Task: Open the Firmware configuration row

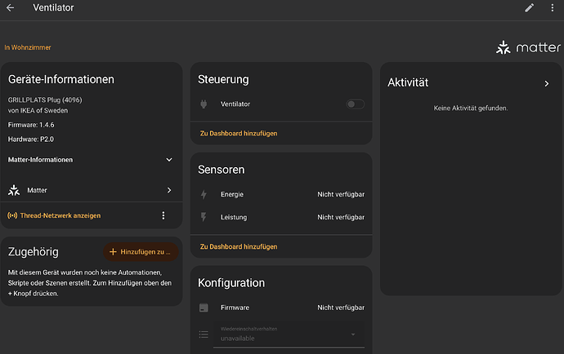Action: [x=281, y=308]
